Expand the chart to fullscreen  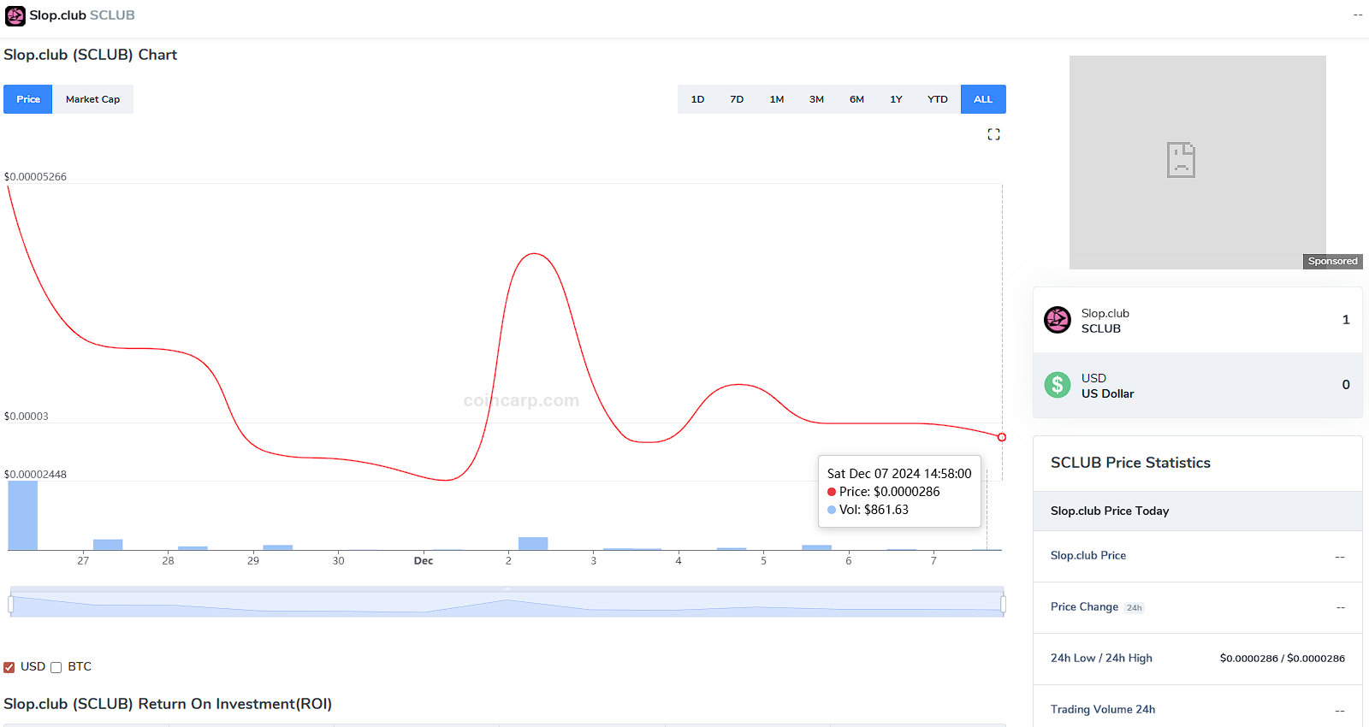click(993, 134)
